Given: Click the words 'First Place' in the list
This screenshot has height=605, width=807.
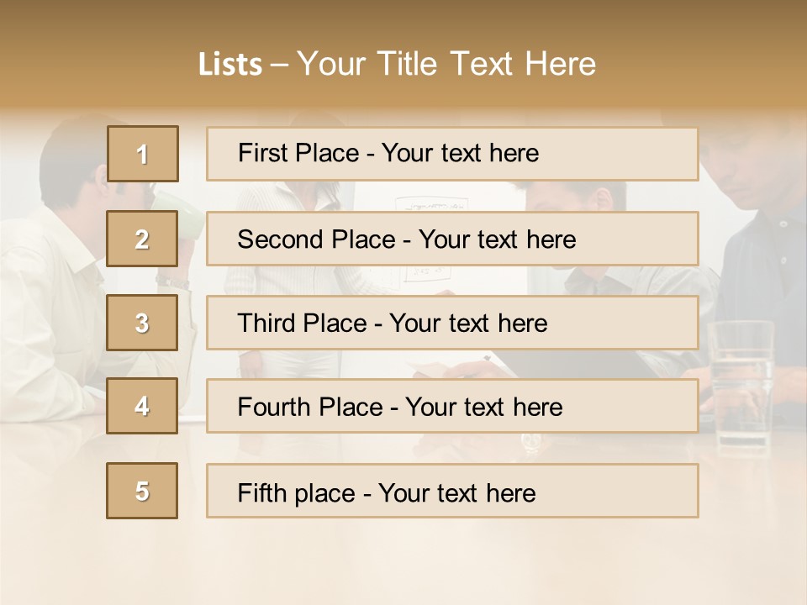Looking at the screenshot, I should tap(298, 153).
